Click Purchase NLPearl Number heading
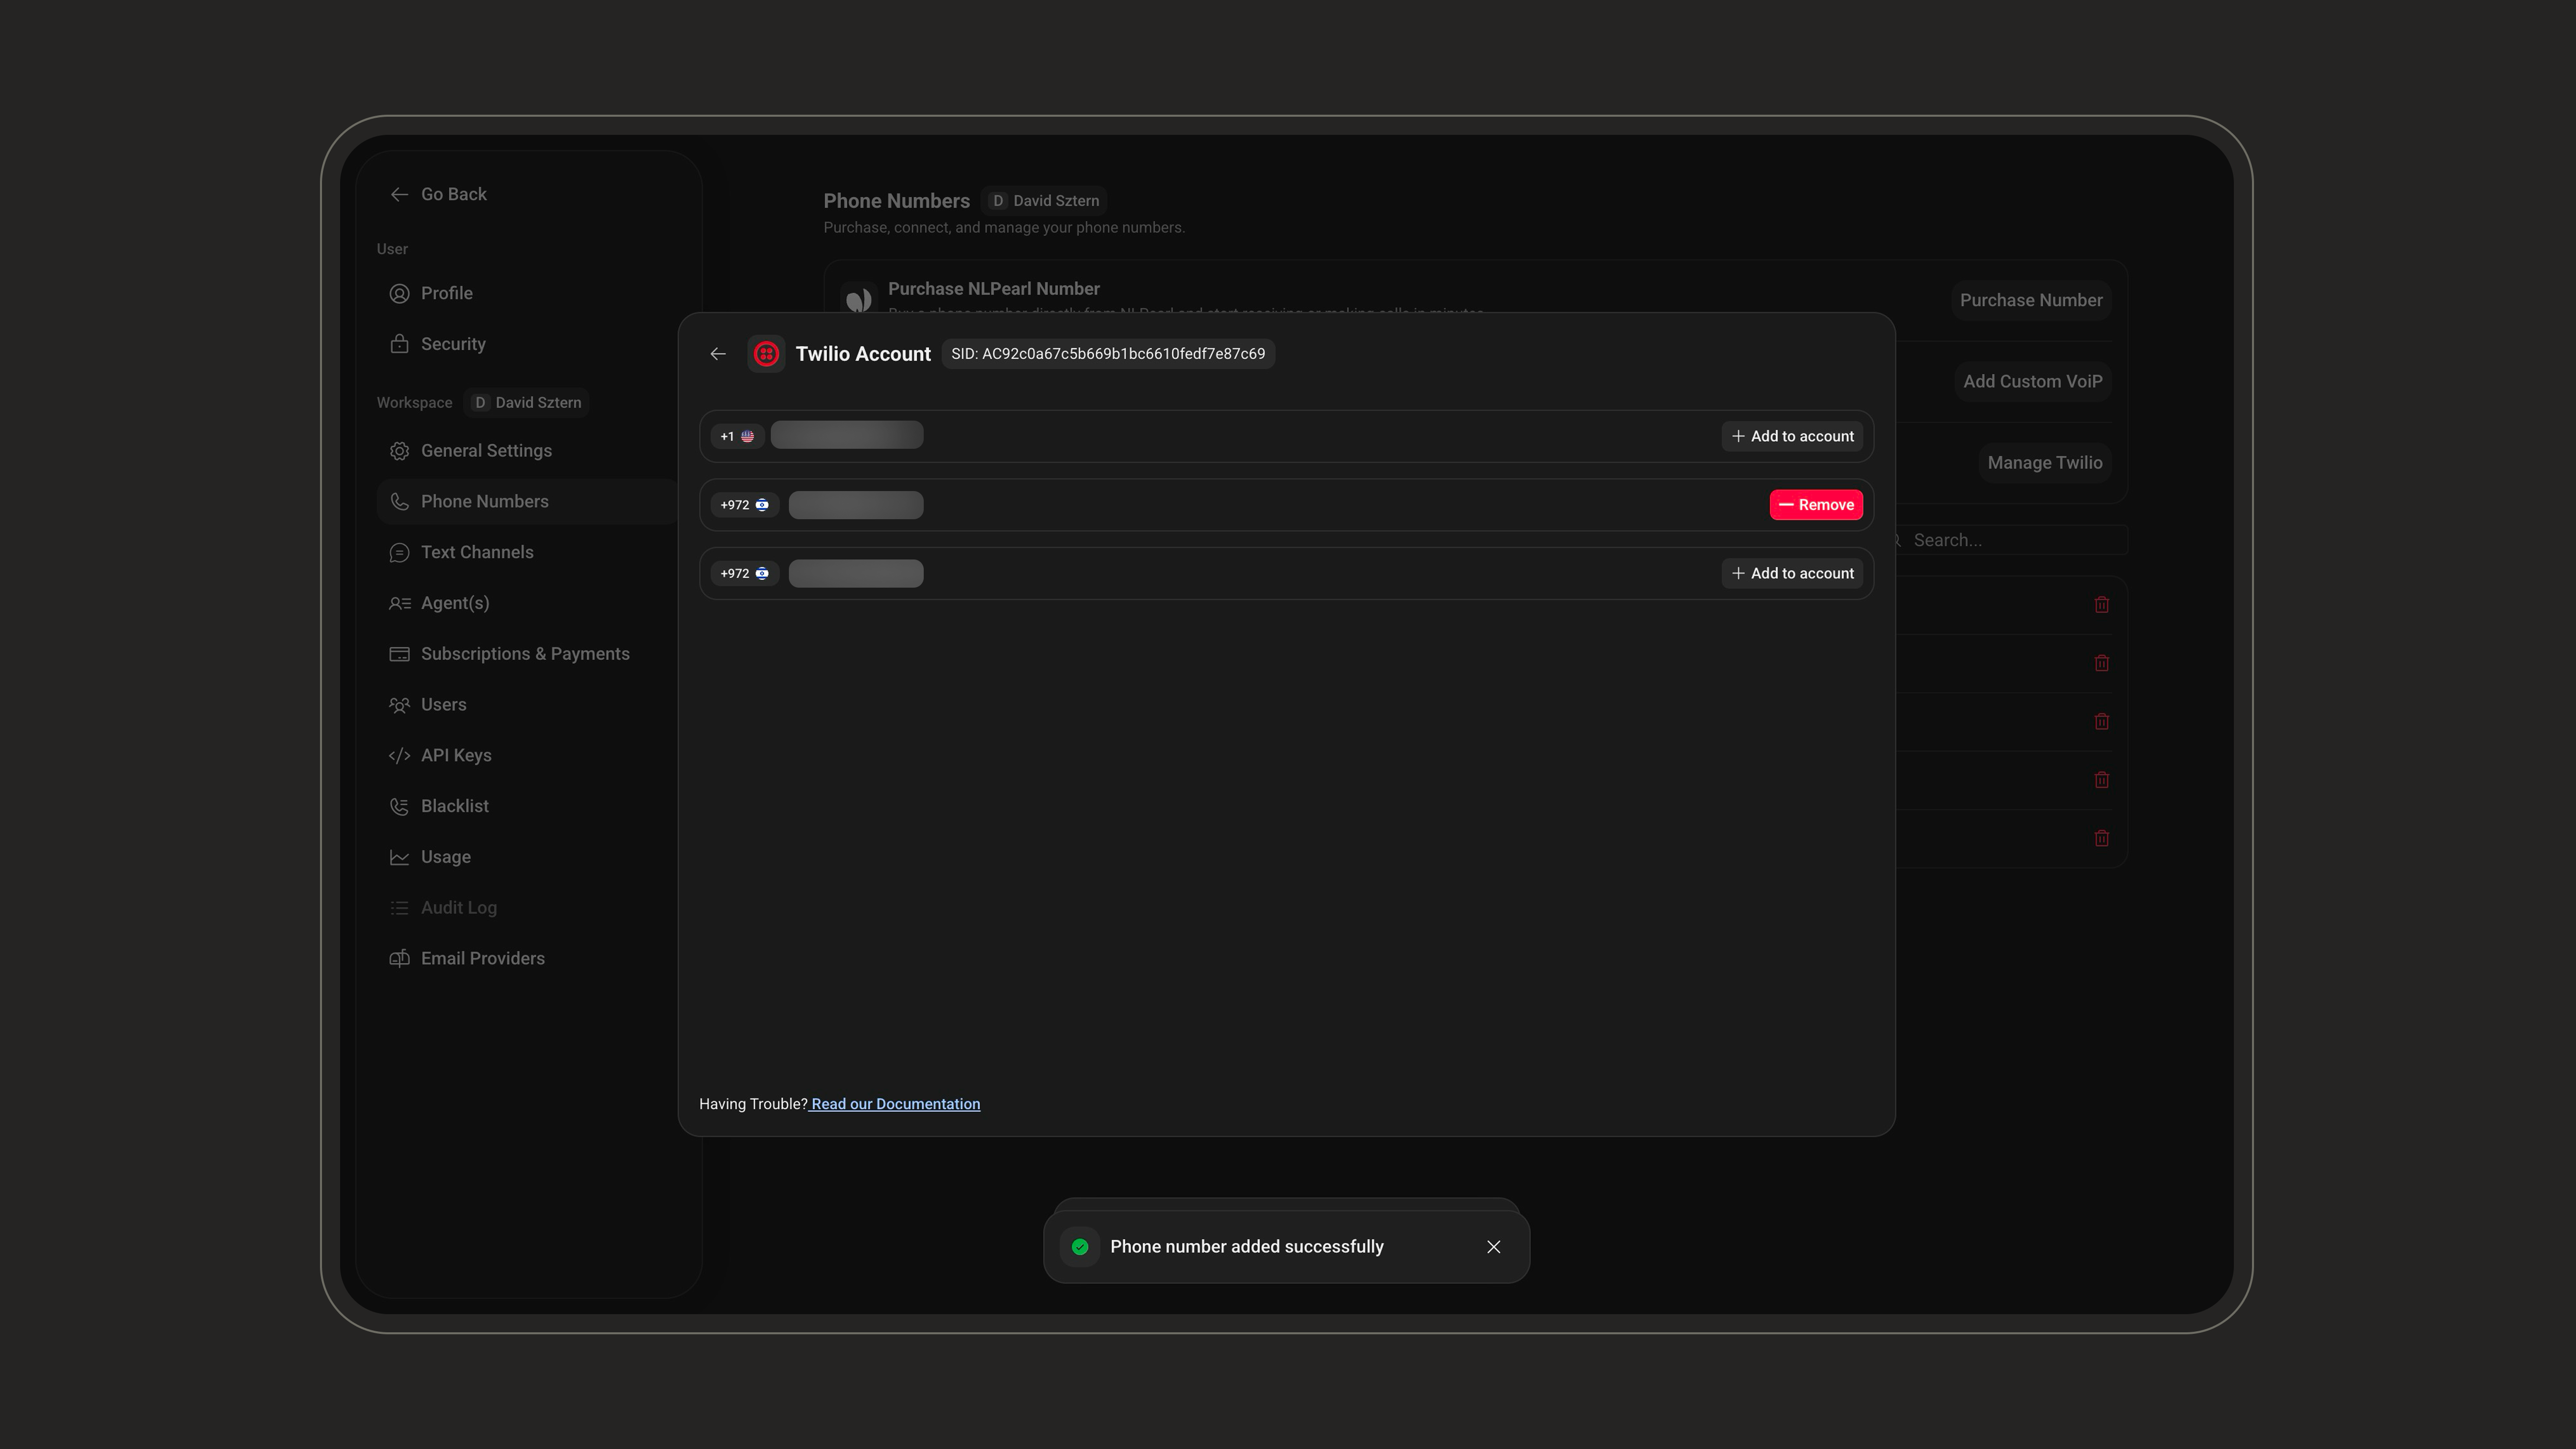2576x1449 pixels. click(x=994, y=288)
